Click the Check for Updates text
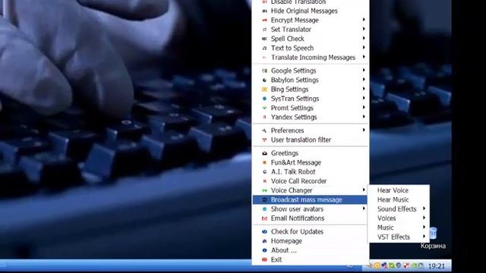Screen dimensions: 486x273 tap(297, 231)
